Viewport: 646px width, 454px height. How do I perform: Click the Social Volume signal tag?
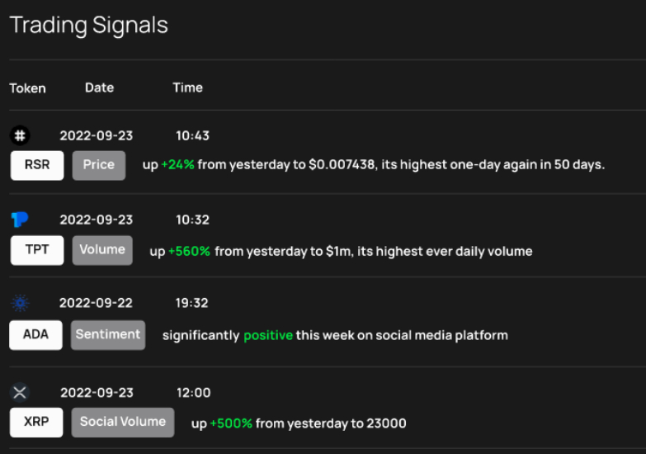click(123, 423)
